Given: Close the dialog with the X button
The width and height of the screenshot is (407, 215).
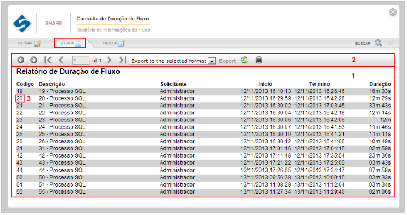Looking at the screenshot, I should pyautogui.click(x=393, y=12).
